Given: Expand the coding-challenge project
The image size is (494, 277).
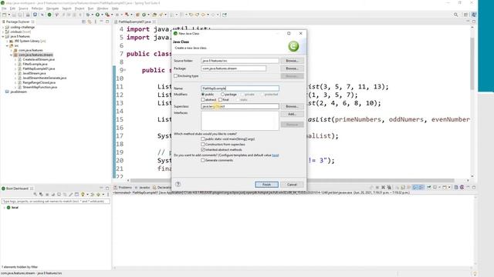Looking at the screenshot, I should point(3,28).
